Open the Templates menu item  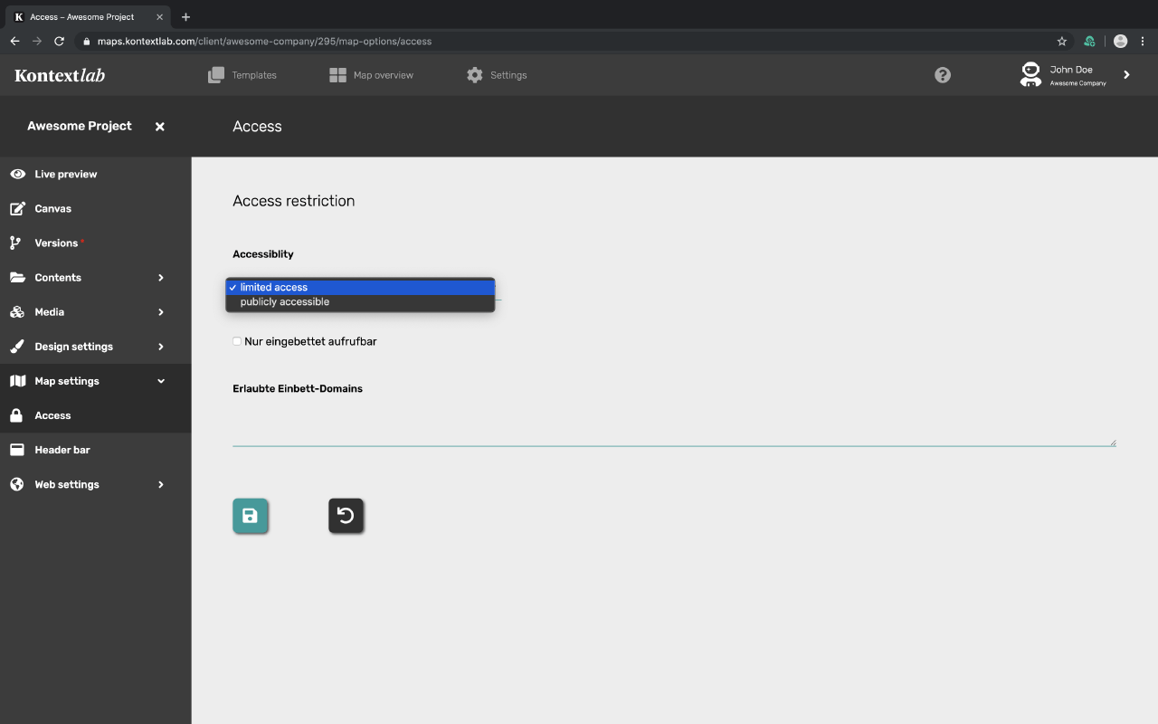tap(242, 75)
